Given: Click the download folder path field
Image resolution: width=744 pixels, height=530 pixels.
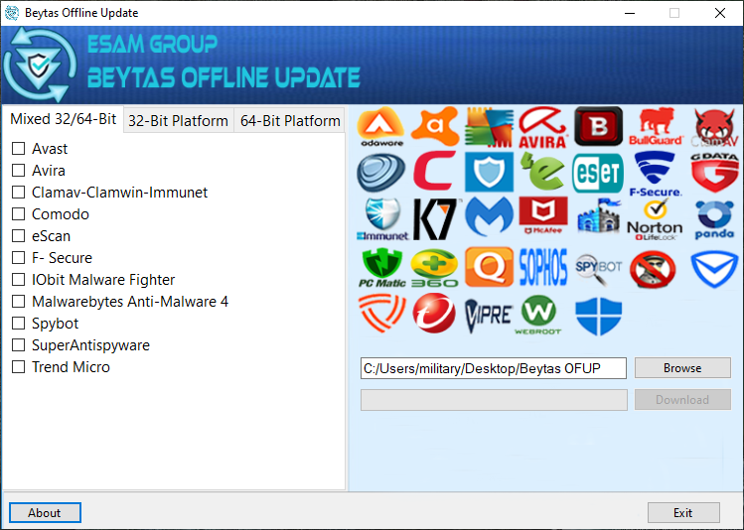Looking at the screenshot, I should (494, 368).
